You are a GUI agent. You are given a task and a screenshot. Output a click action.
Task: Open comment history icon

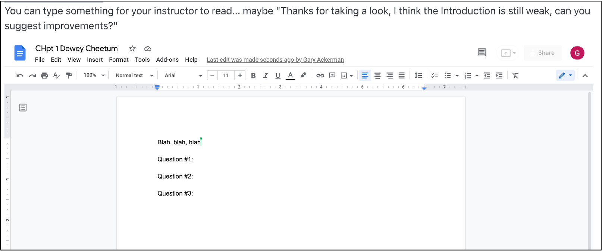click(482, 53)
